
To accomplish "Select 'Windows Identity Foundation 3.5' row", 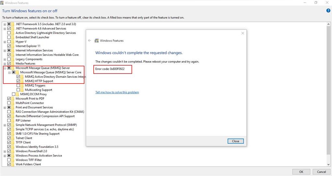I will [37, 147].
